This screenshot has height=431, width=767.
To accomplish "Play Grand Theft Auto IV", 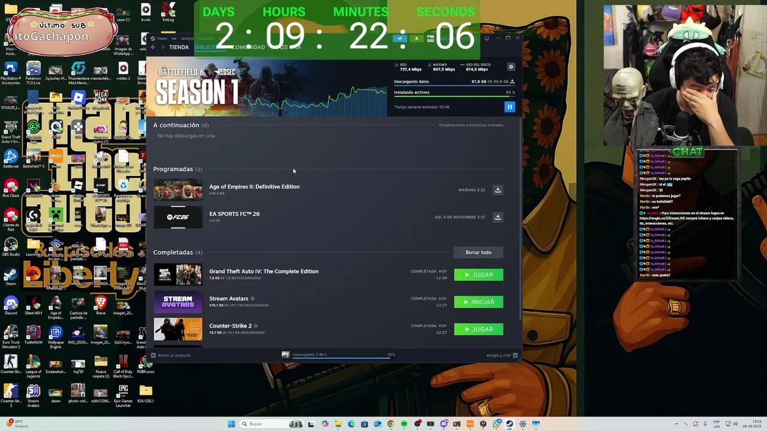I will coord(478,275).
